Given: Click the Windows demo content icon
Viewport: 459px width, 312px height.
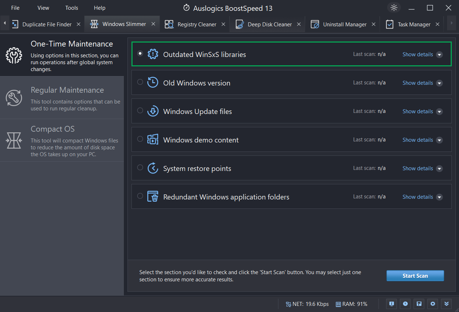Looking at the screenshot, I should pos(153,140).
